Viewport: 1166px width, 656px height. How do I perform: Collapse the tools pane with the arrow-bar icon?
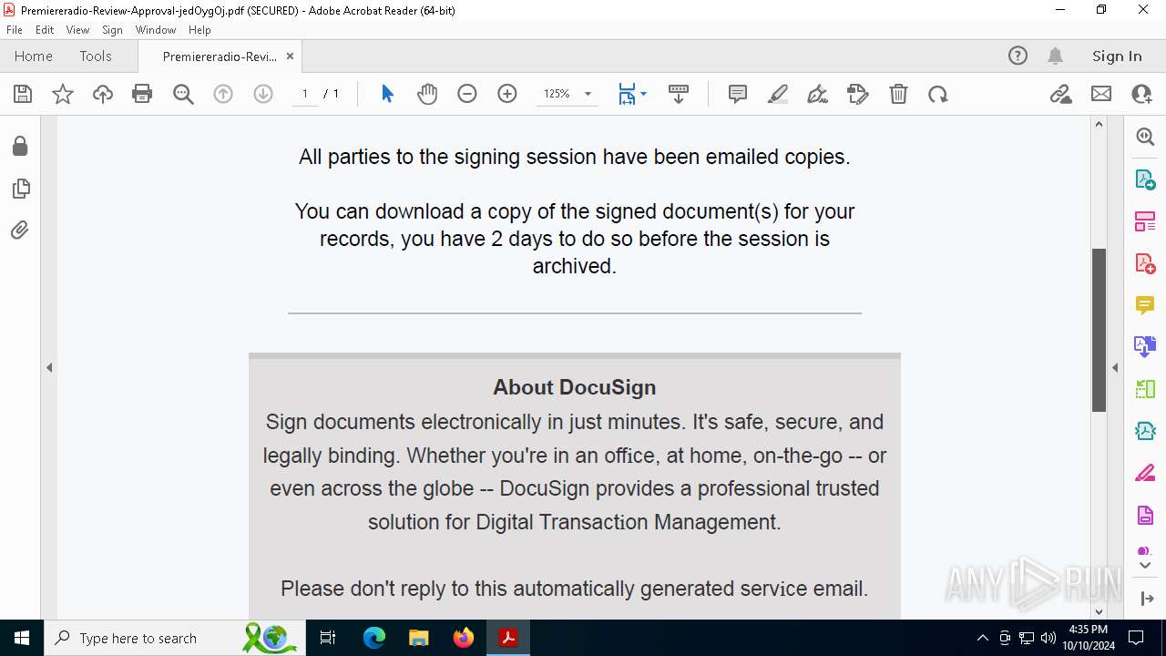(1145, 599)
